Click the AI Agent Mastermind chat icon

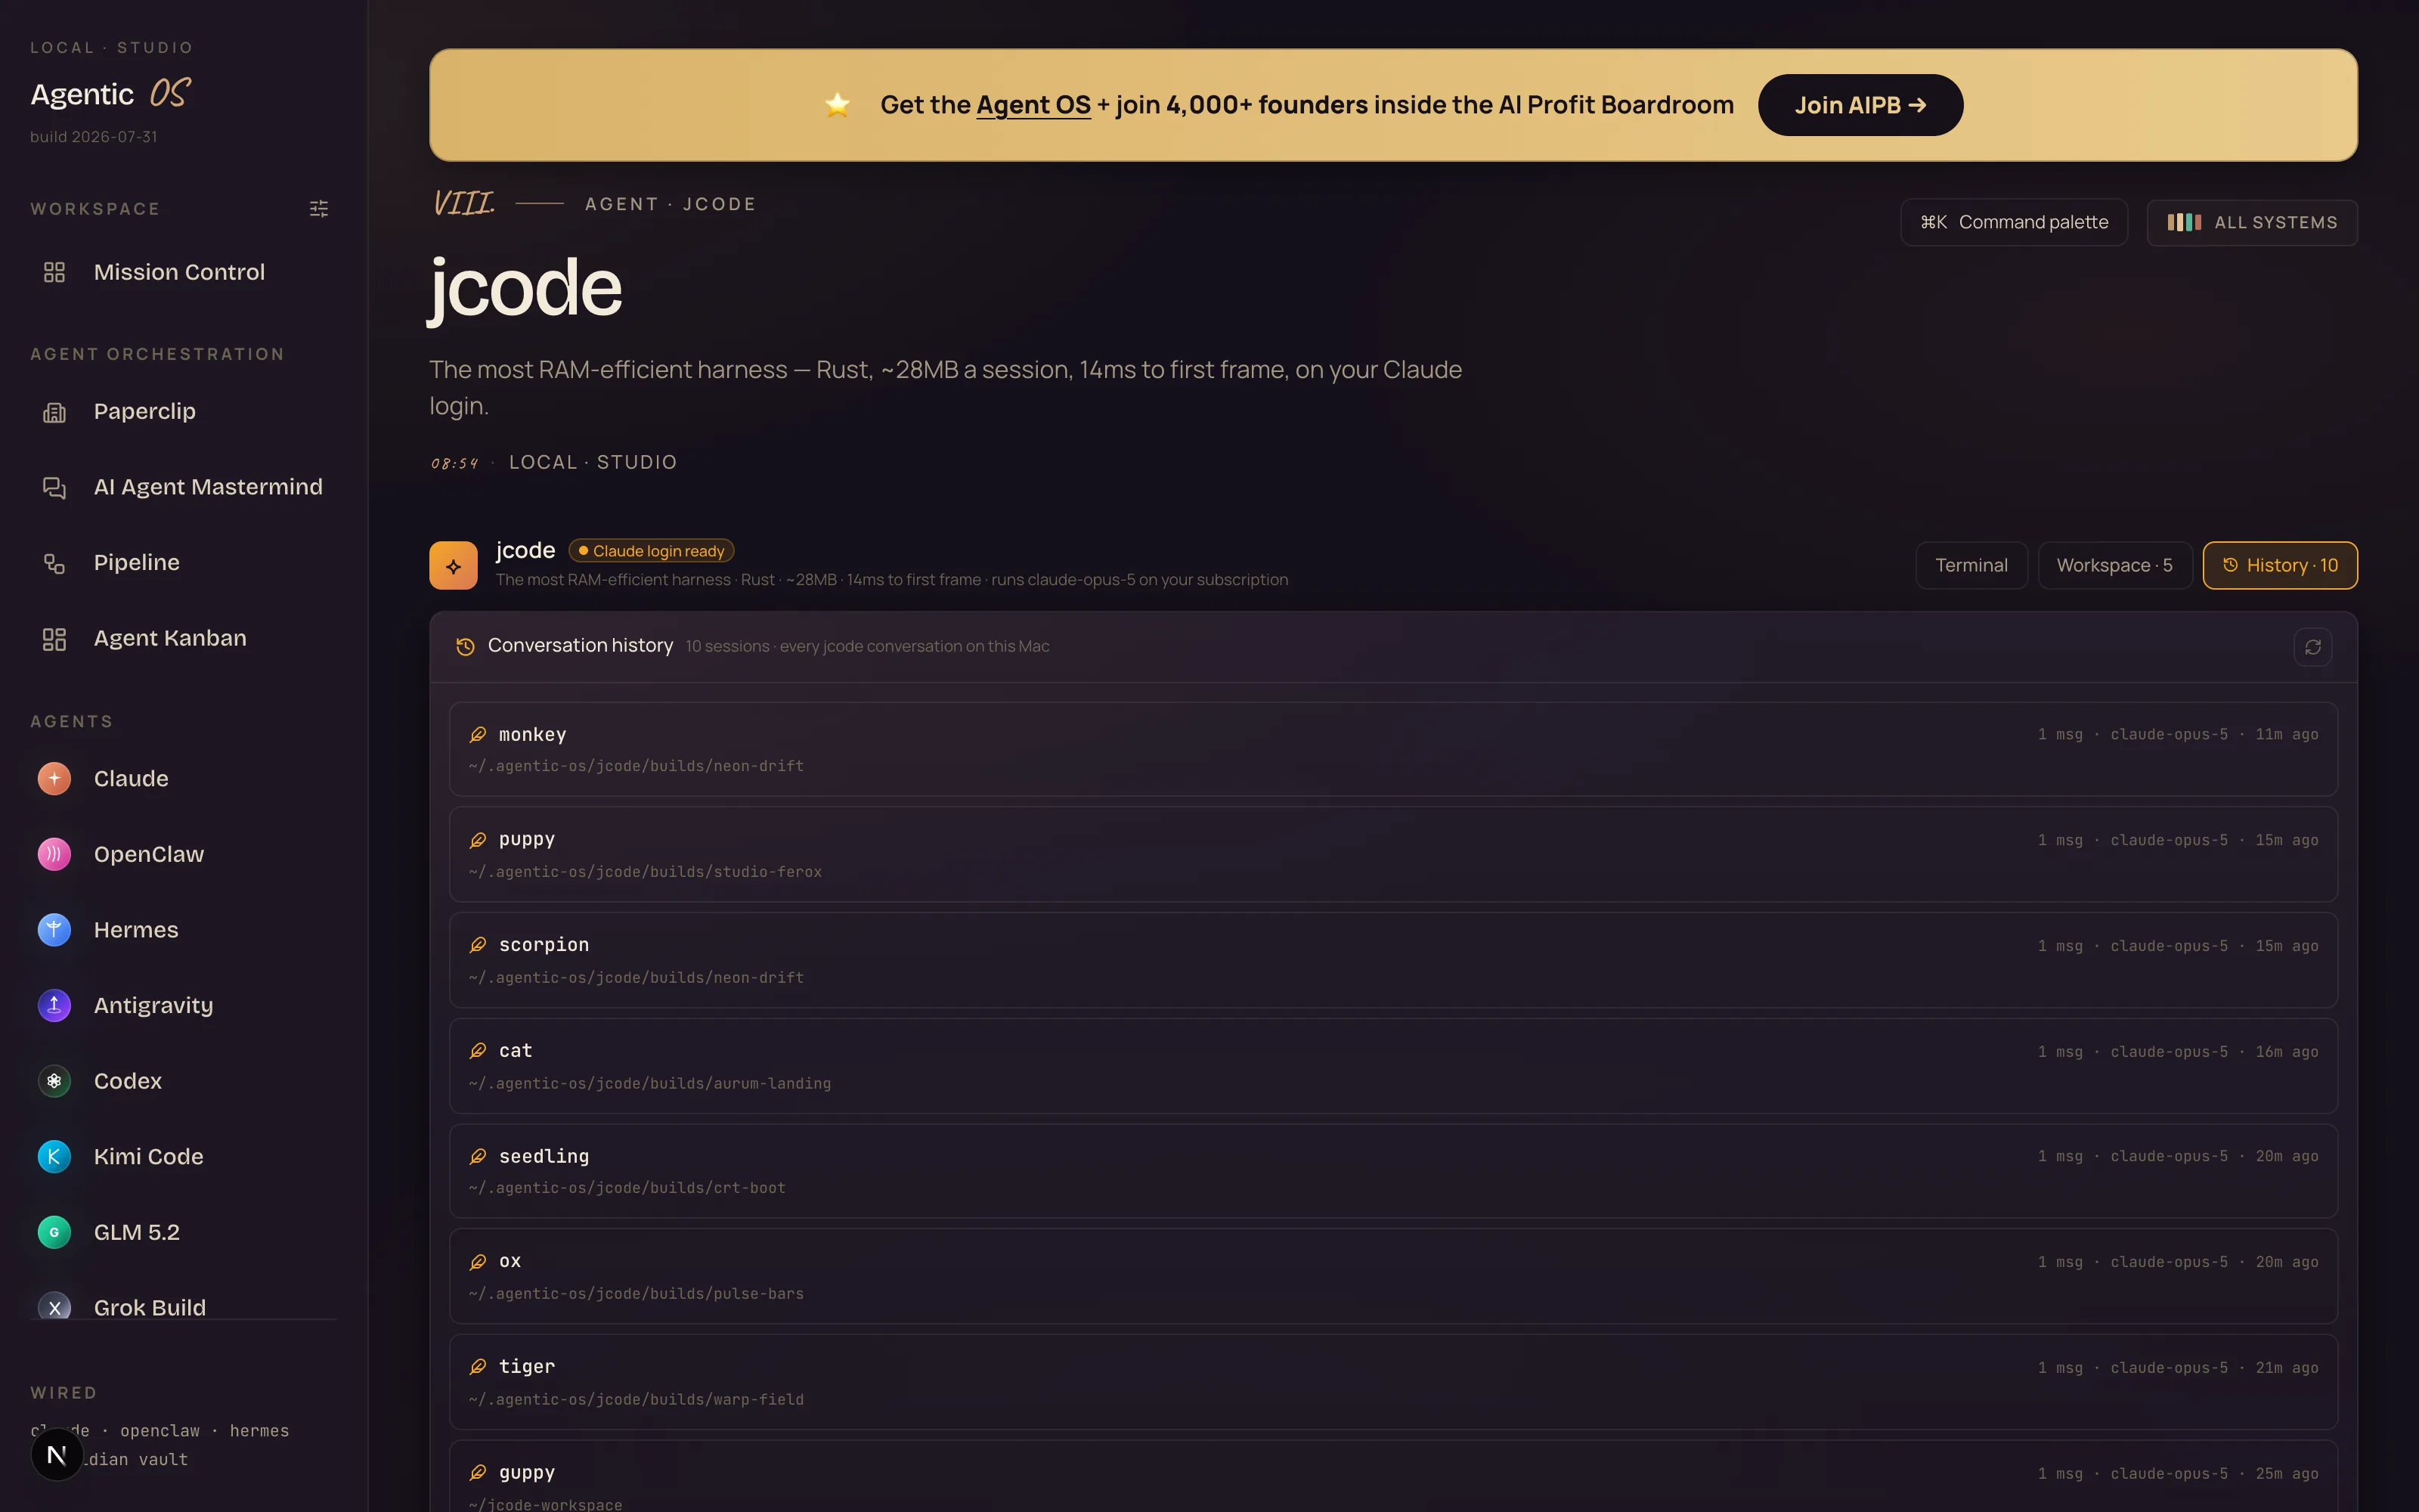54,487
